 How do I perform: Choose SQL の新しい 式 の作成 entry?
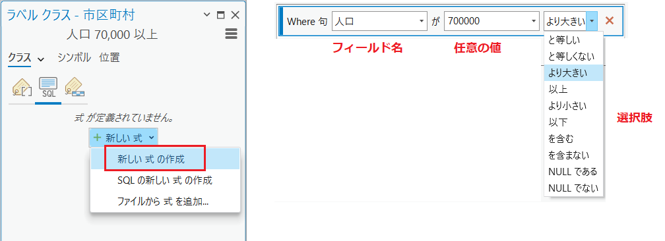(x=165, y=180)
